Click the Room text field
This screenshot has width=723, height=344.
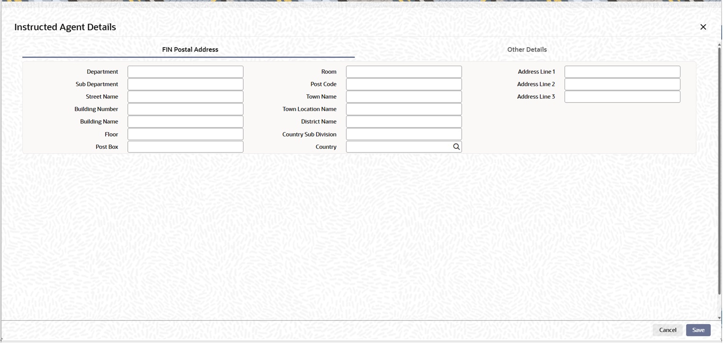pyautogui.click(x=404, y=72)
